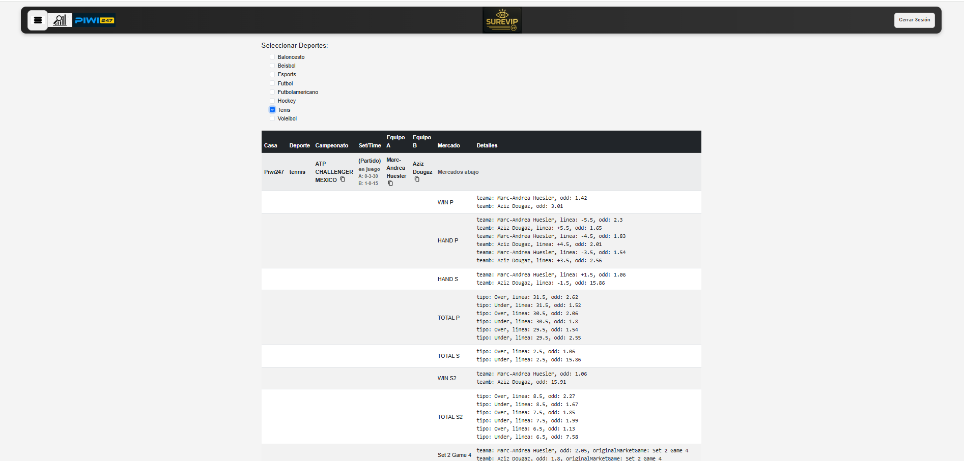Copy Marc-Andrea Huesler's name

(390, 183)
